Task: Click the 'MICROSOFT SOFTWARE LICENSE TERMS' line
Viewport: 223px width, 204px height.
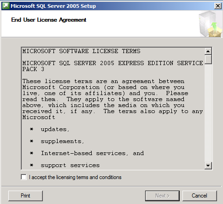Action: [82, 51]
